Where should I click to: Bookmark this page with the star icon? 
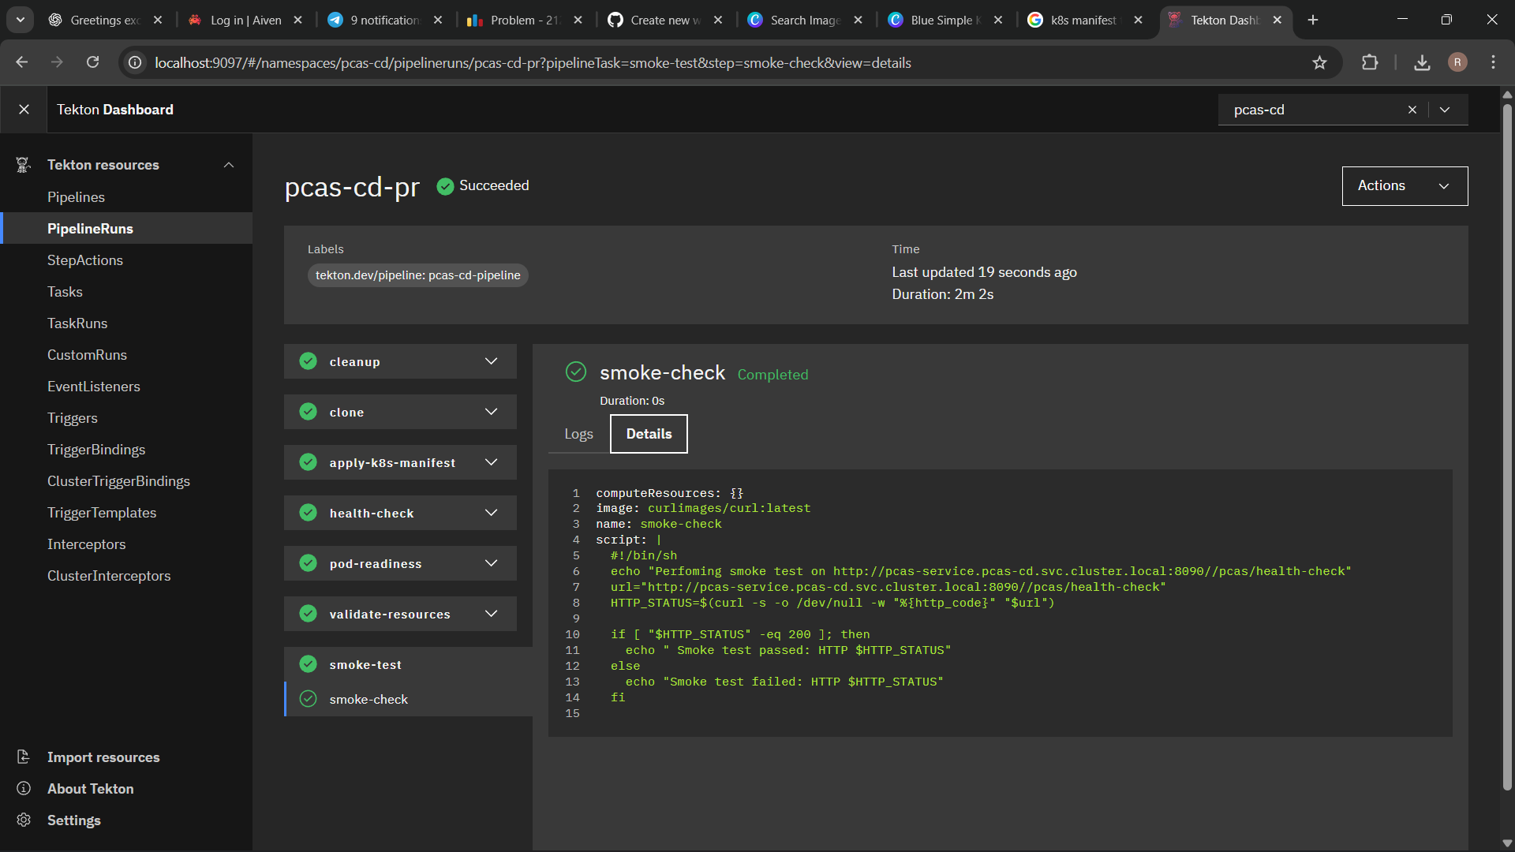coord(1319,62)
